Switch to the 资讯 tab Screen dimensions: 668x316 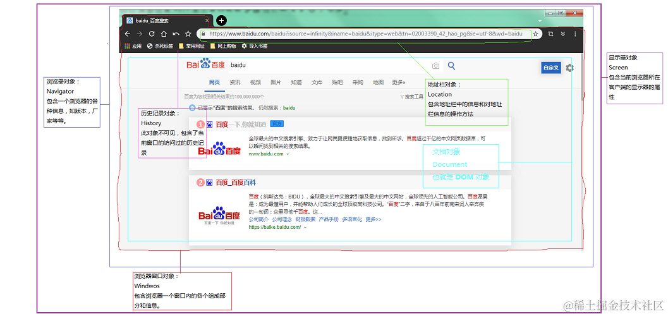pos(234,82)
